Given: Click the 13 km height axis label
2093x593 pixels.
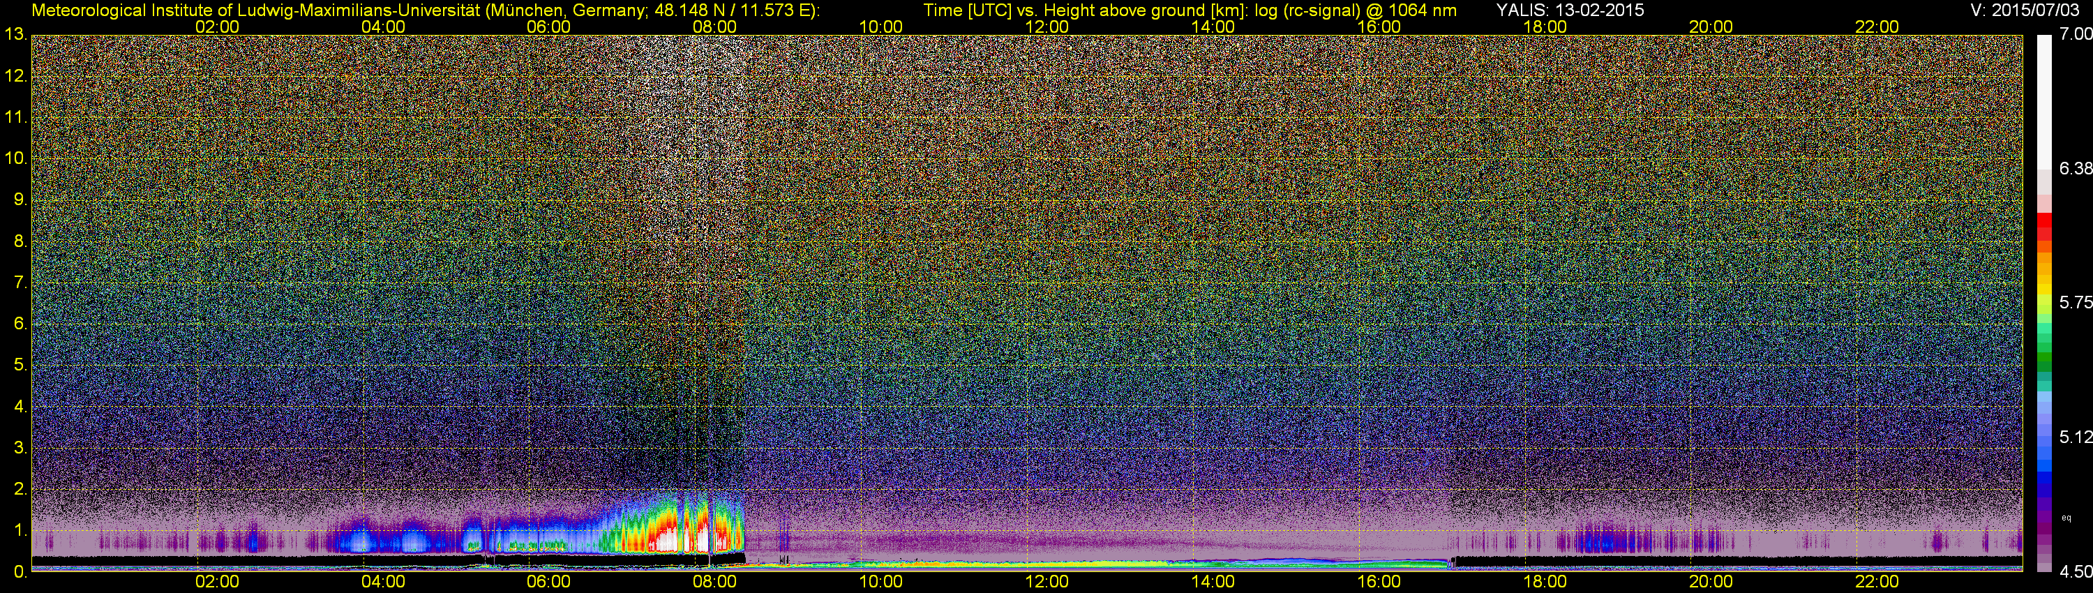Looking at the screenshot, I should point(15,35).
